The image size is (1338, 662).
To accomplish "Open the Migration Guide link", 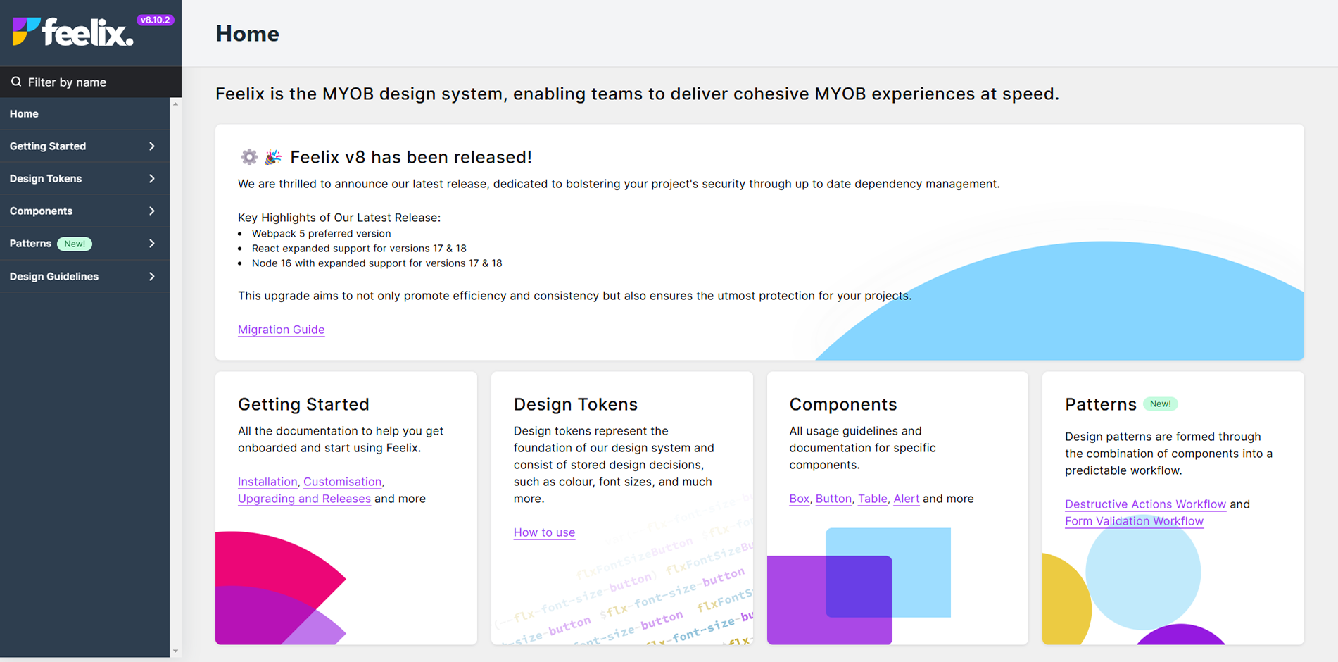I will (x=281, y=330).
